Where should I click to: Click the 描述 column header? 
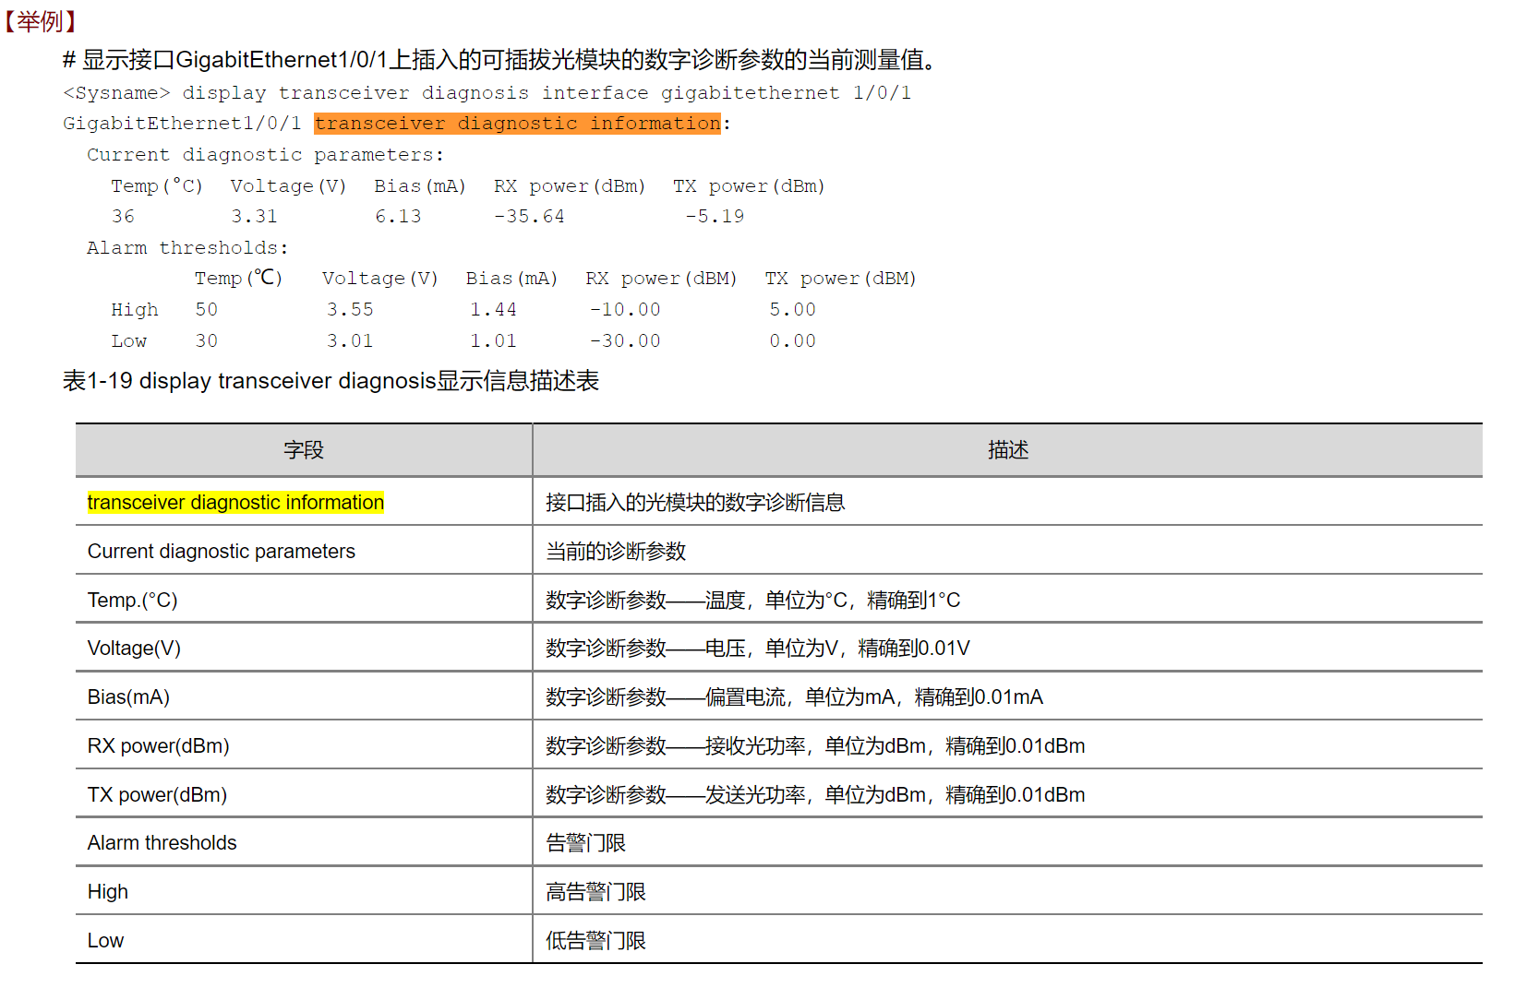(x=1008, y=450)
